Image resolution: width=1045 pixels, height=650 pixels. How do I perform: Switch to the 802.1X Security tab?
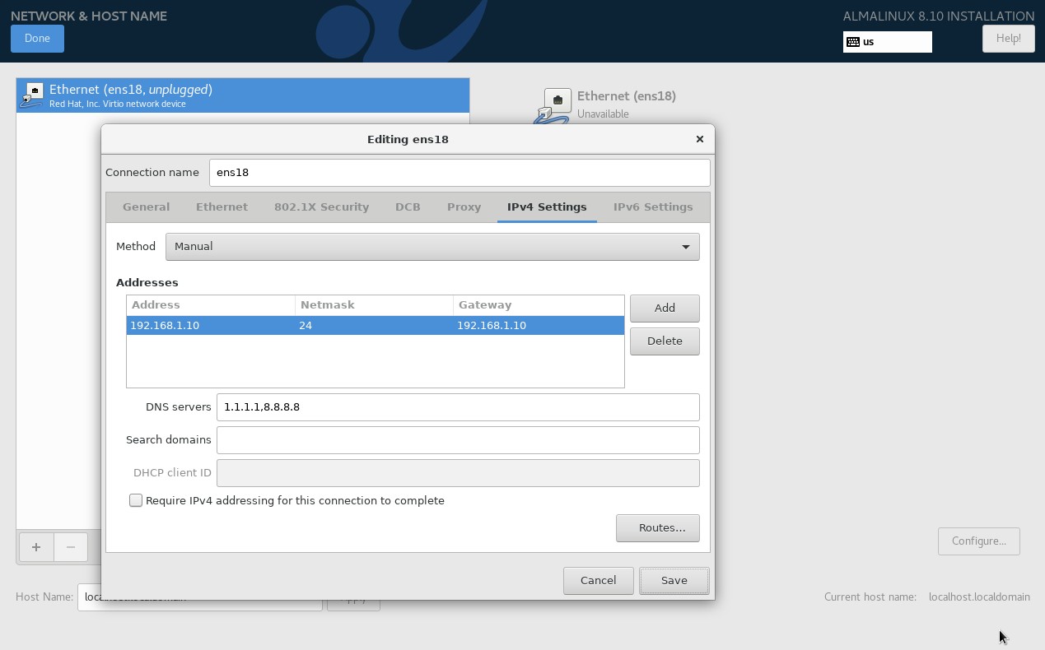321,207
